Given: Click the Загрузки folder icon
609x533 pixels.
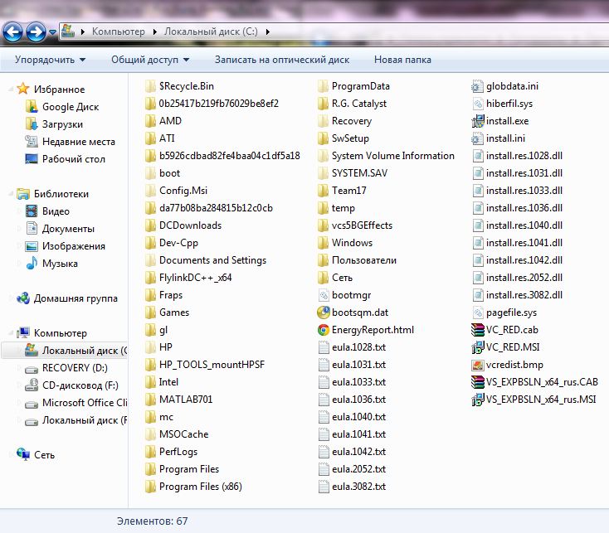Looking at the screenshot, I should click(32, 124).
